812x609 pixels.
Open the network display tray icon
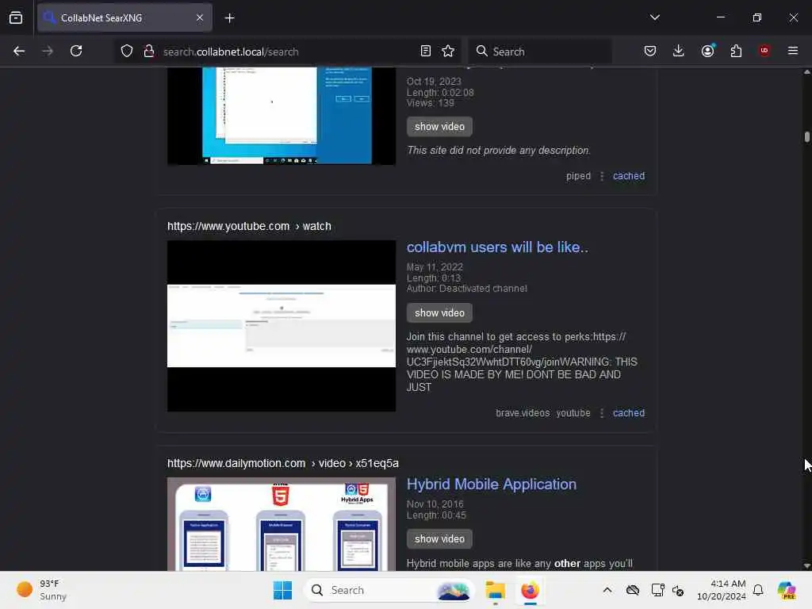pos(657,590)
